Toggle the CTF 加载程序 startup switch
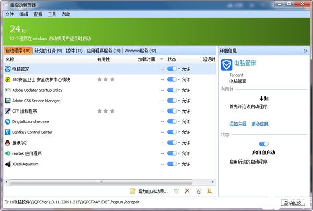 pos(172,111)
